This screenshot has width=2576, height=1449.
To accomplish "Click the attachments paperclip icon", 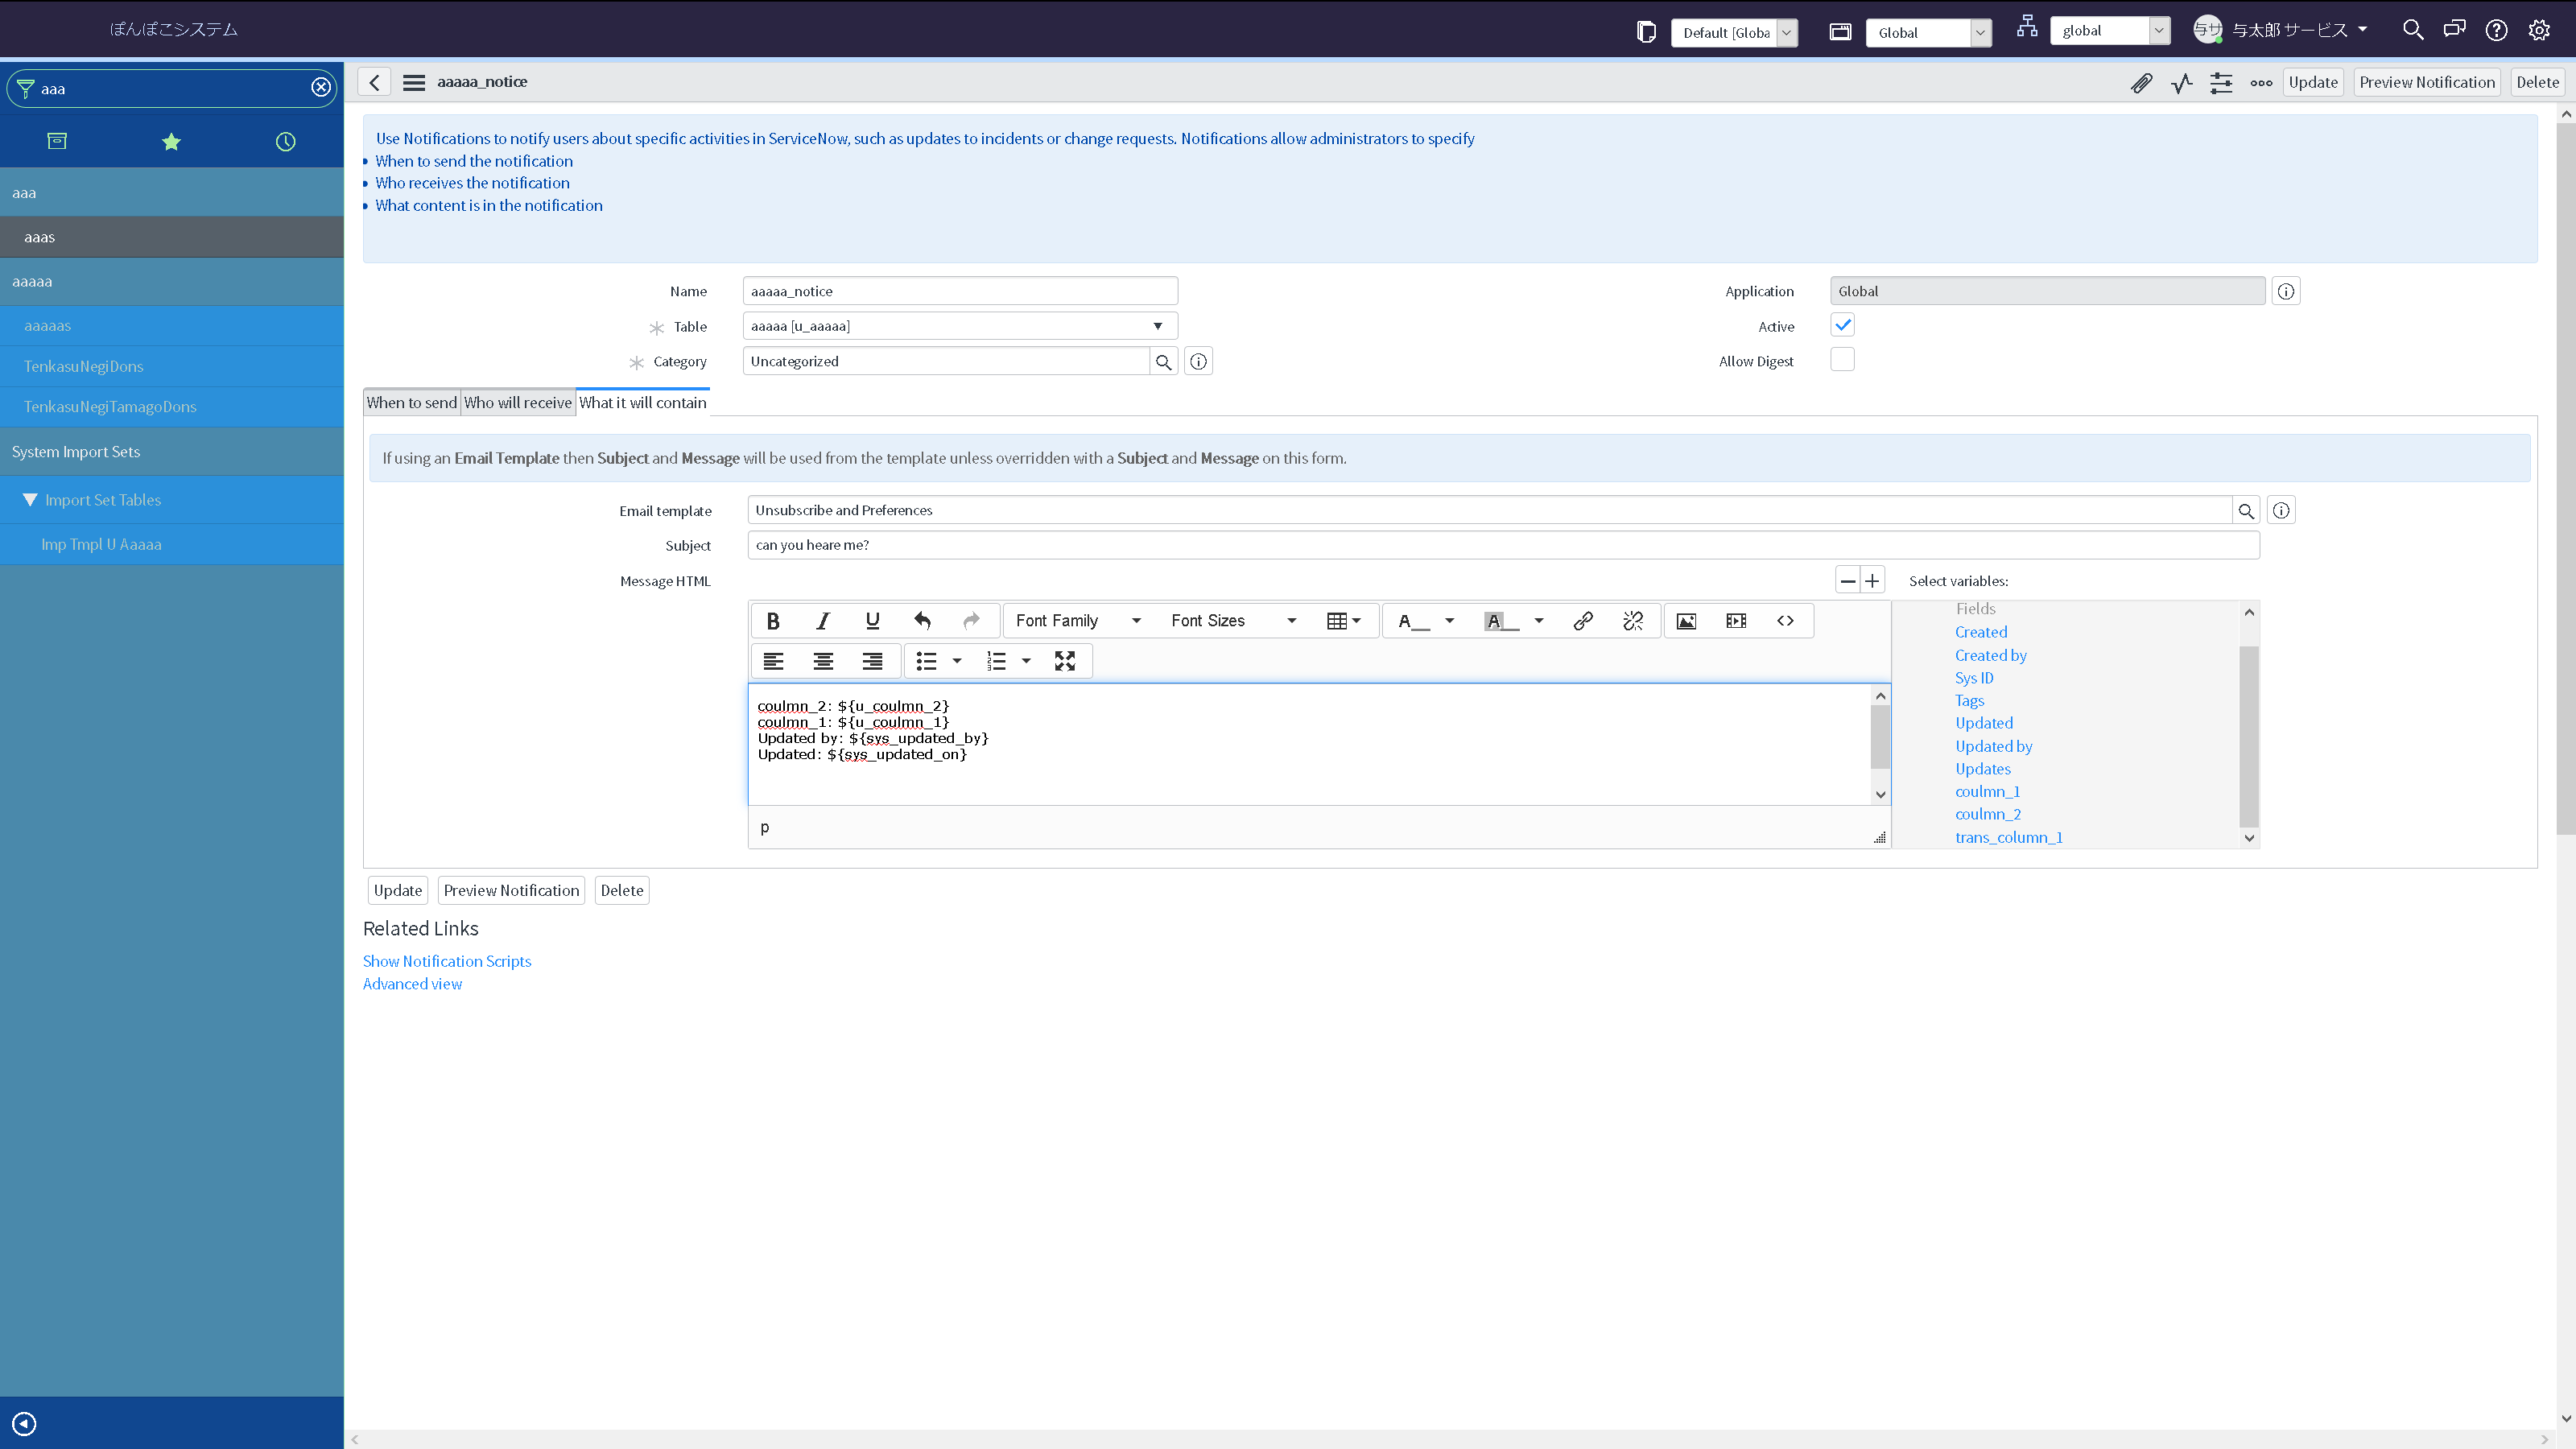I will [x=2140, y=83].
